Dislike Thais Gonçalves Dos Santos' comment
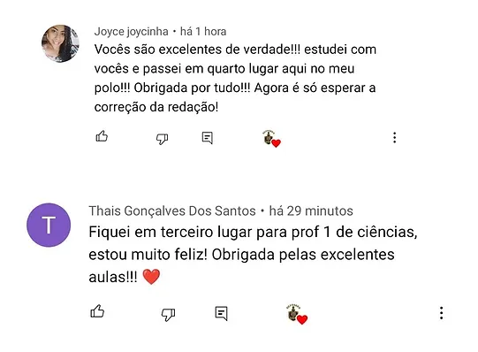The width and height of the screenshot is (478, 352). [x=168, y=315]
